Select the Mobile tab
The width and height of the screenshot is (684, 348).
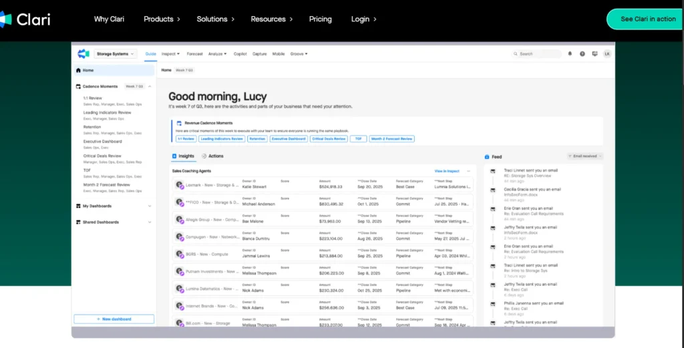click(x=279, y=53)
